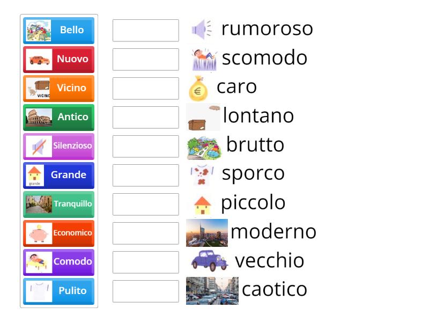Click the traffic photo next to caotico
The width and height of the screenshot is (429, 322).
(212, 290)
